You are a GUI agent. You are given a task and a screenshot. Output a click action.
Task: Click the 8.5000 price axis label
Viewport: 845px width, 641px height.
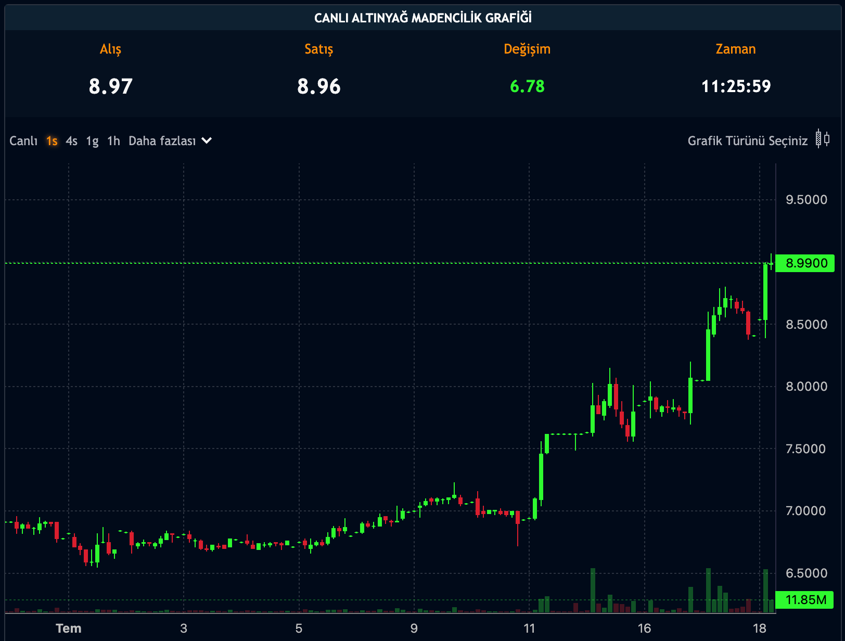click(x=806, y=325)
